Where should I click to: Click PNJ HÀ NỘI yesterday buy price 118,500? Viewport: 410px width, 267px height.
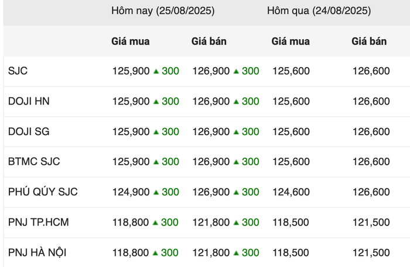click(x=291, y=252)
